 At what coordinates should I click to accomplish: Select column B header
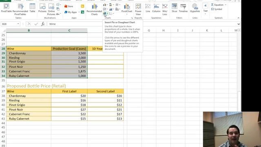click(29, 30)
